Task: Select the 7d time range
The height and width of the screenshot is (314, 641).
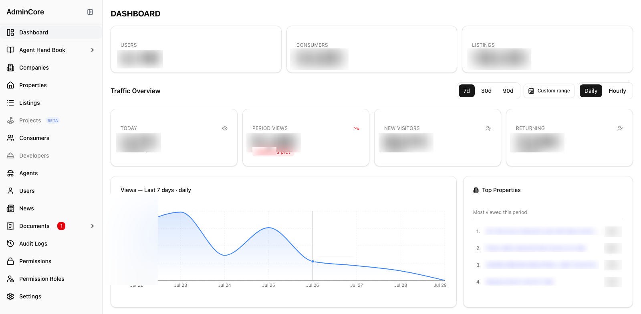Action: coord(467,91)
